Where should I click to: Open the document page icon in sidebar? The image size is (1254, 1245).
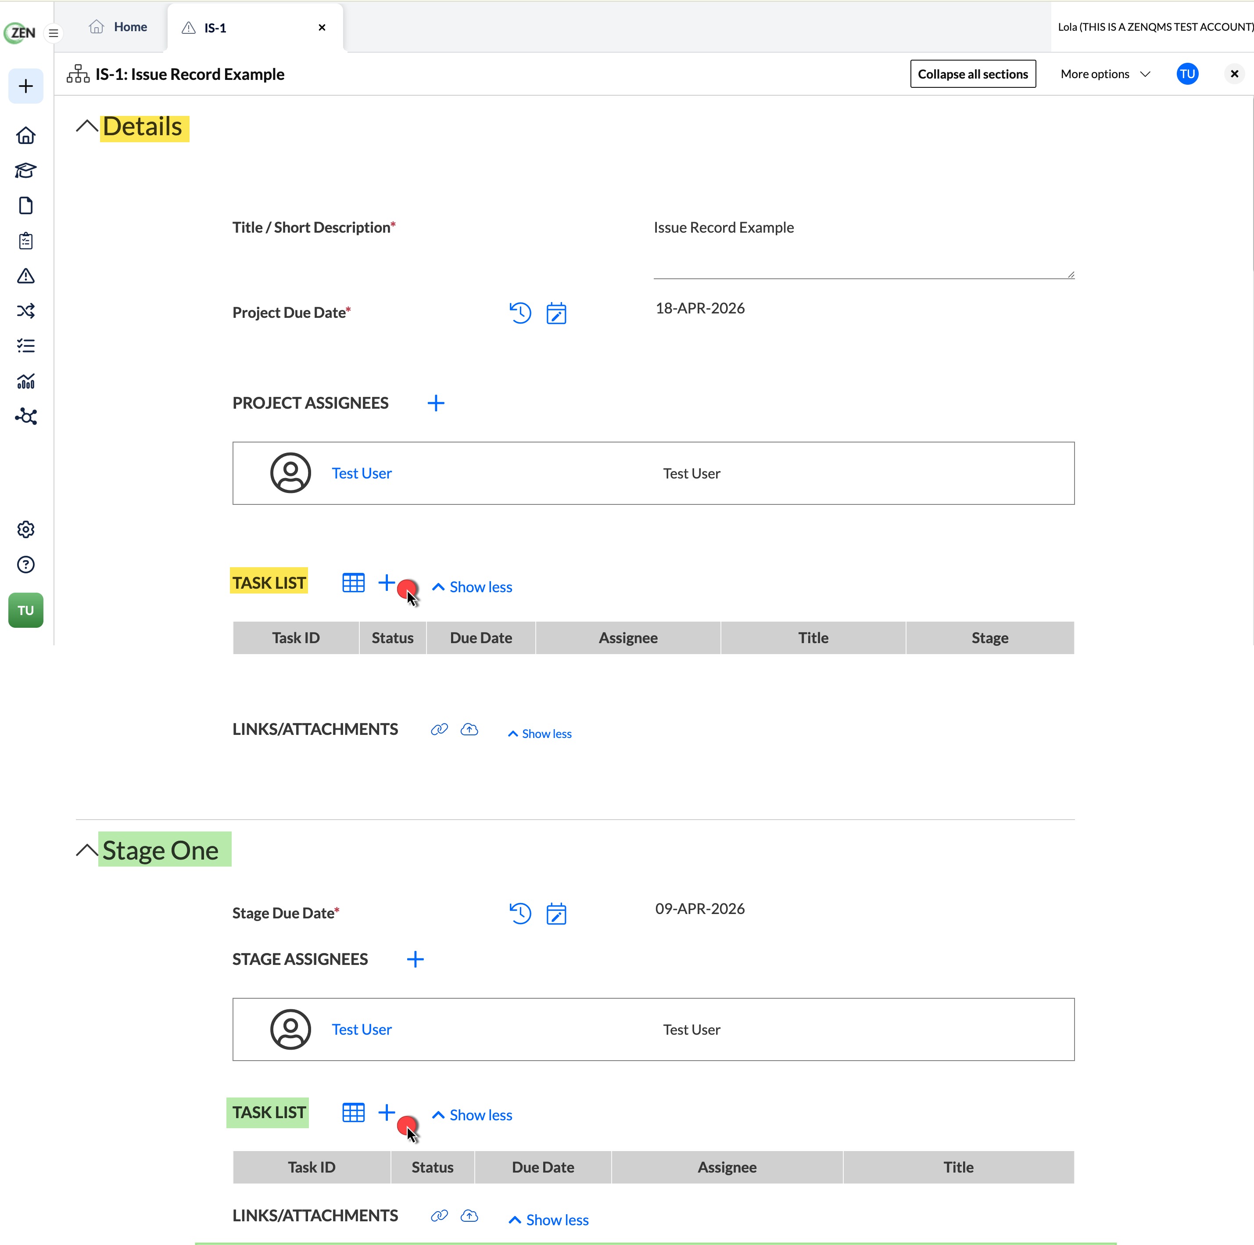[26, 205]
